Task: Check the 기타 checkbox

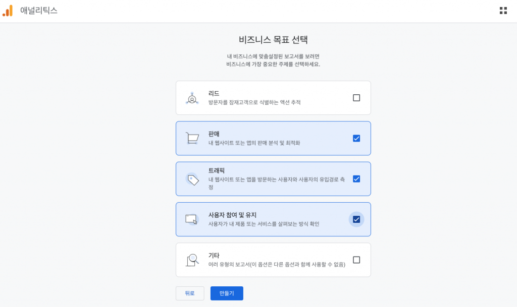Action: pyautogui.click(x=356, y=260)
